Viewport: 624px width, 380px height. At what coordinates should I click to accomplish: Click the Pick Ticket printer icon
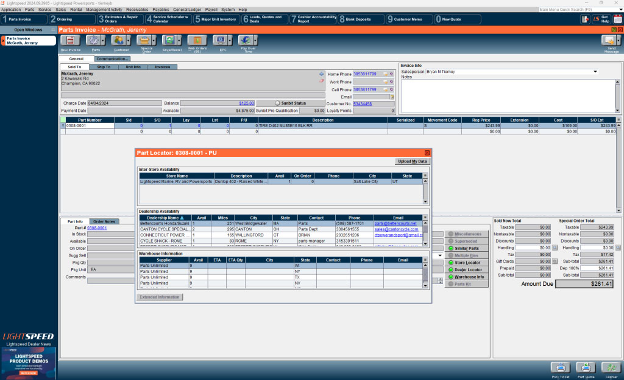[561, 368]
